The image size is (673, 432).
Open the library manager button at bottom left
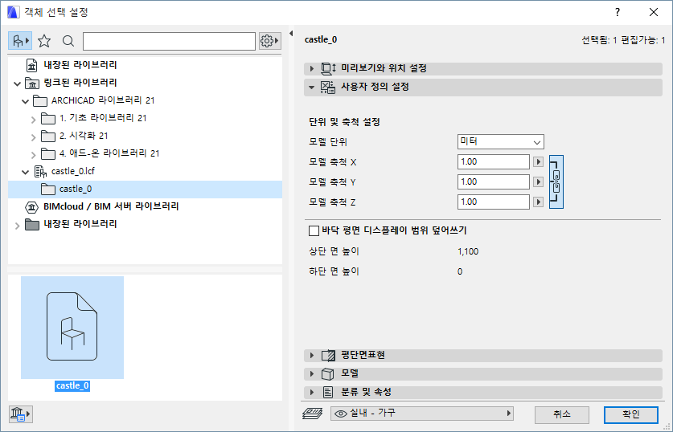[x=20, y=414]
